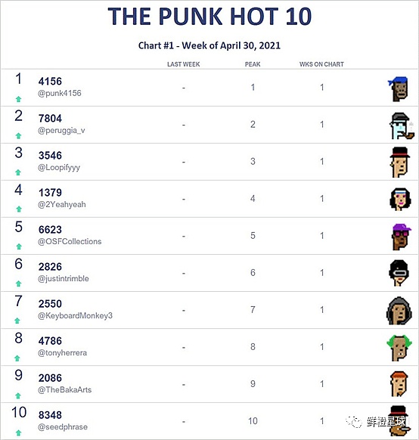Click the LAST WEEK column header

[184, 64]
